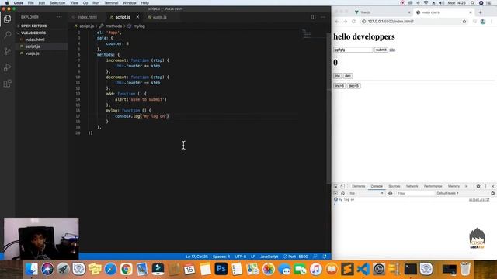Open console settings gear
The image size is (497, 279).
click(x=492, y=193)
